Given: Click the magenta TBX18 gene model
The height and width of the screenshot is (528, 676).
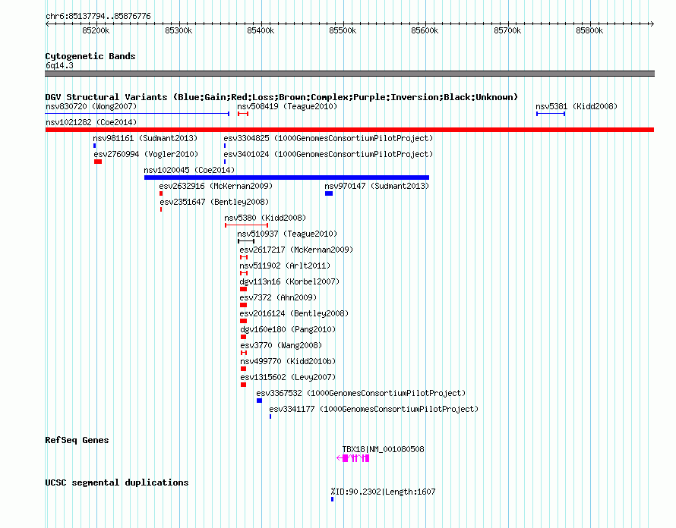Looking at the screenshot, I should tap(353, 458).
